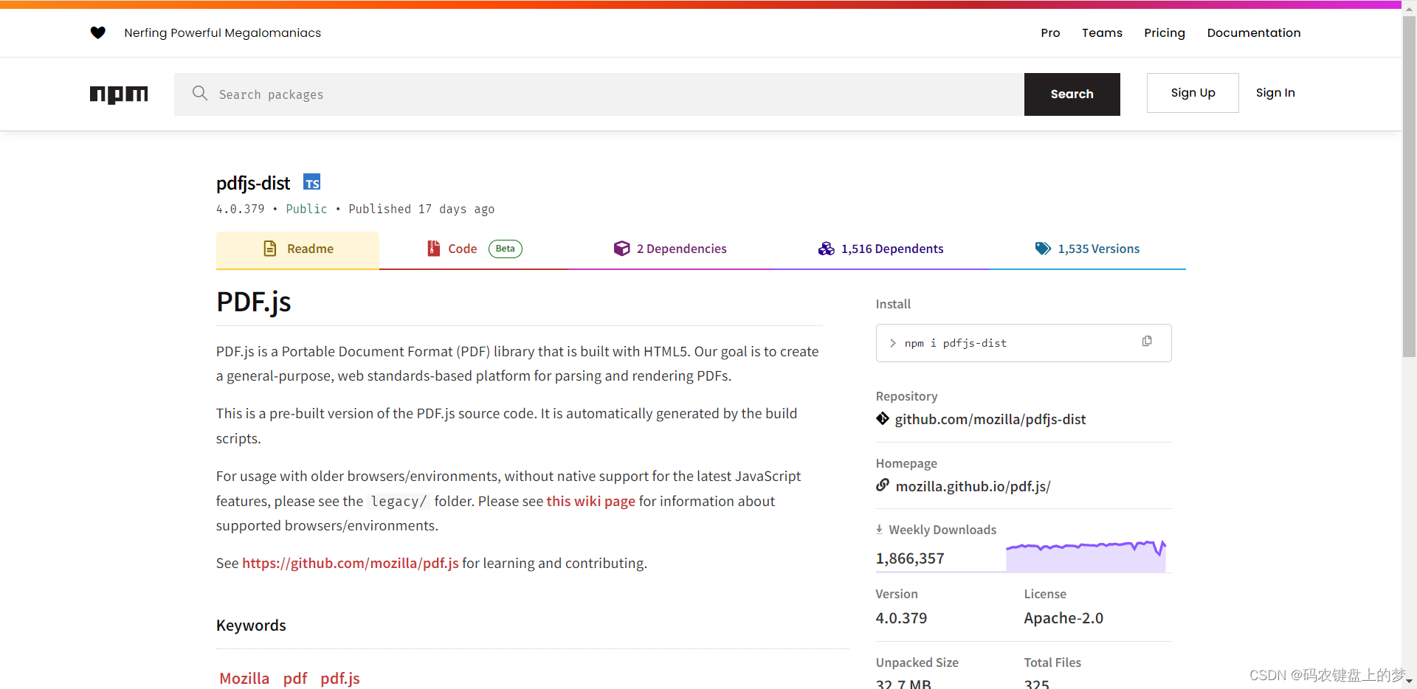Open the 2 Dependencies tab
The width and height of the screenshot is (1417, 689).
(670, 250)
